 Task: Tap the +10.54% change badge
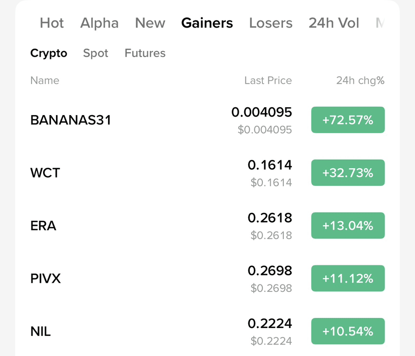point(348,331)
